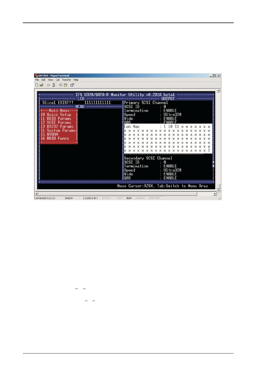The width and height of the screenshot is (262, 376).
Task: Open the Help menu
Action: coord(76,80)
